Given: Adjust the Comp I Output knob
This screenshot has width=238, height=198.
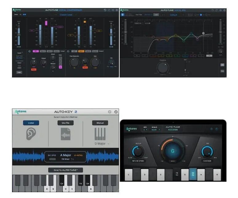Looking at the screenshot, I should pyautogui.click(x=44, y=62).
